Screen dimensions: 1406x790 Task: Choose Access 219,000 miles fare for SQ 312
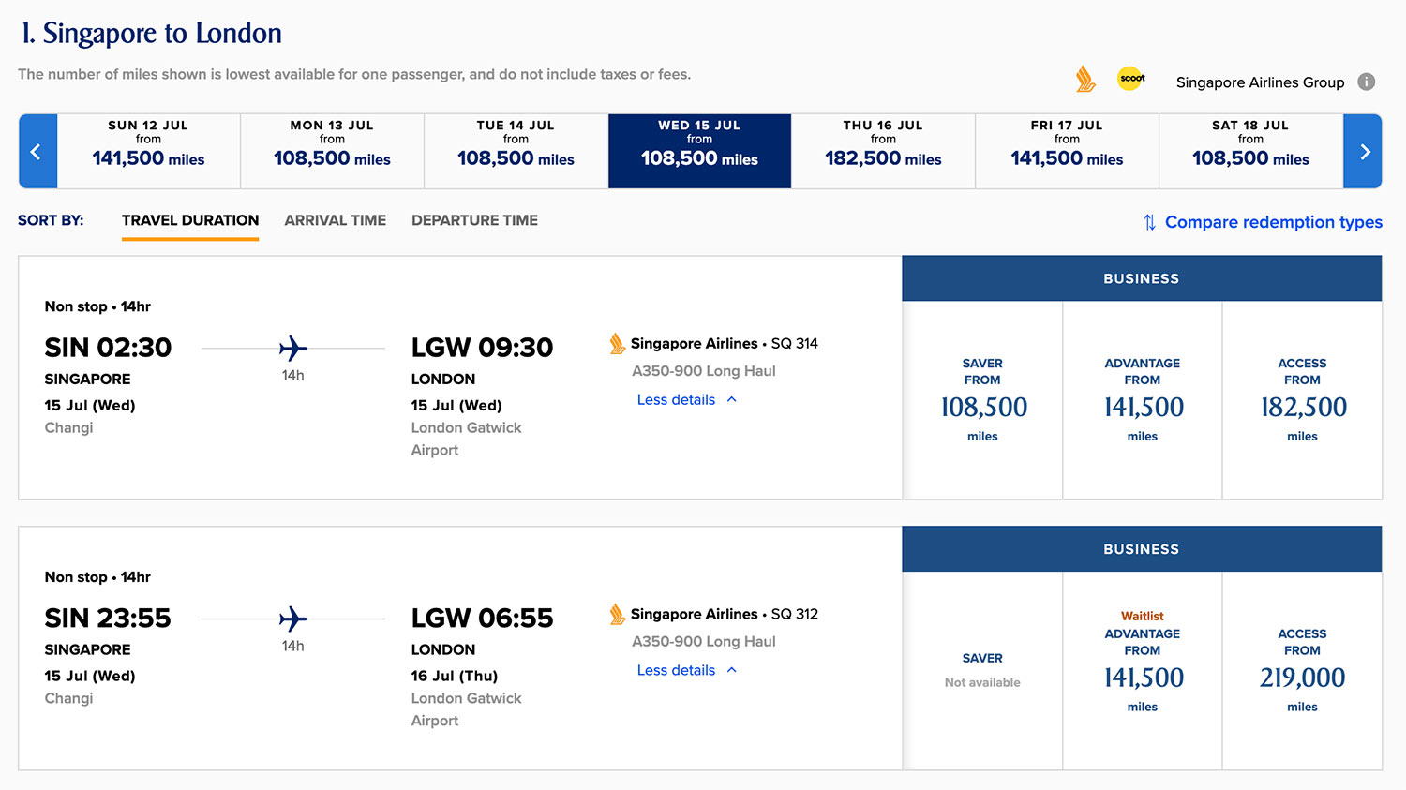tap(1302, 671)
